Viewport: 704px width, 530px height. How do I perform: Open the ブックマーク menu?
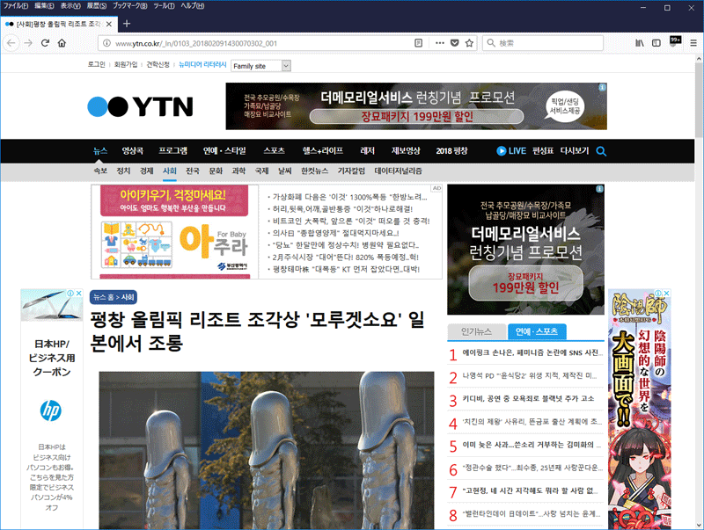[129, 6]
